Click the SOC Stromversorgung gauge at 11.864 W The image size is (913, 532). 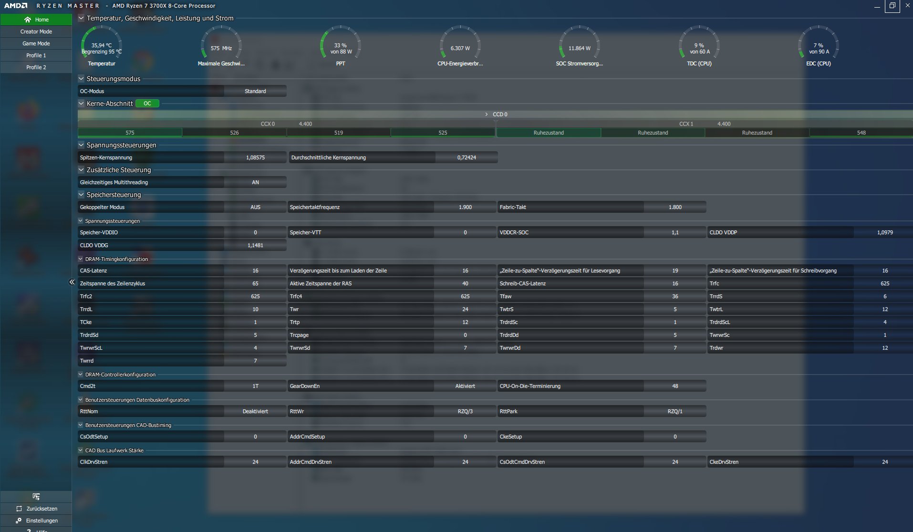[x=579, y=46]
